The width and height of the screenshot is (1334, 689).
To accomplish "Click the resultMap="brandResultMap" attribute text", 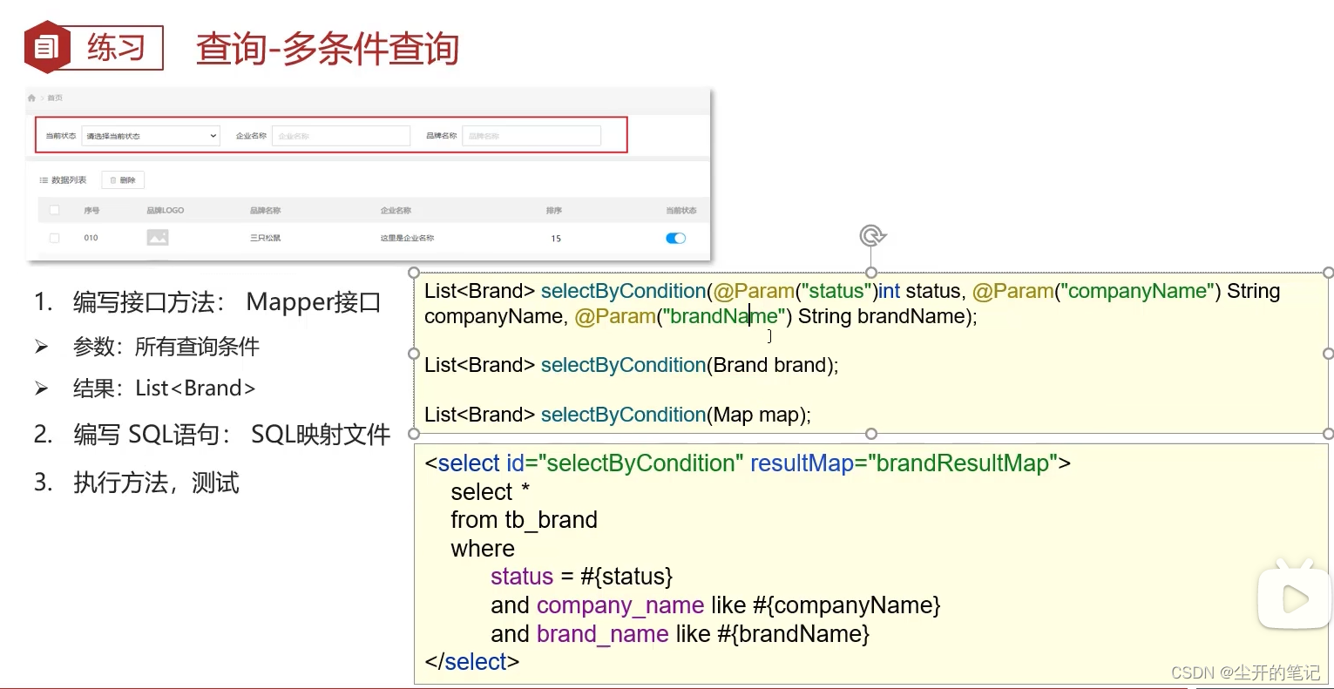I will point(904,463).
